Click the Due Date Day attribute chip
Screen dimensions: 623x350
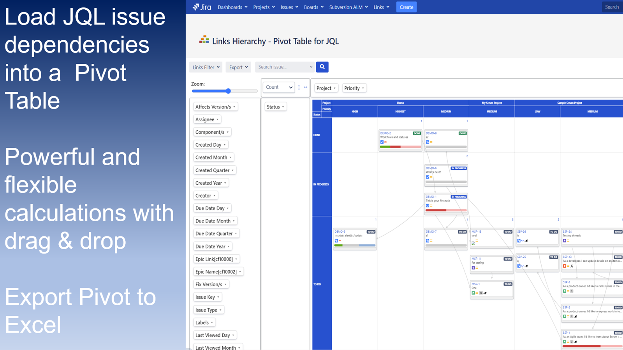(x=213, y=208)
